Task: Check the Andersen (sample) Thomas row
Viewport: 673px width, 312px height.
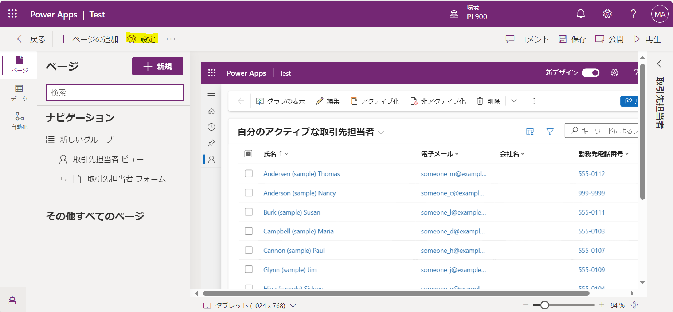Action: click(x=249, y=173)
